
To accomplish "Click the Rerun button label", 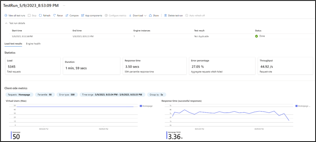I will click(x=60, y=16).
